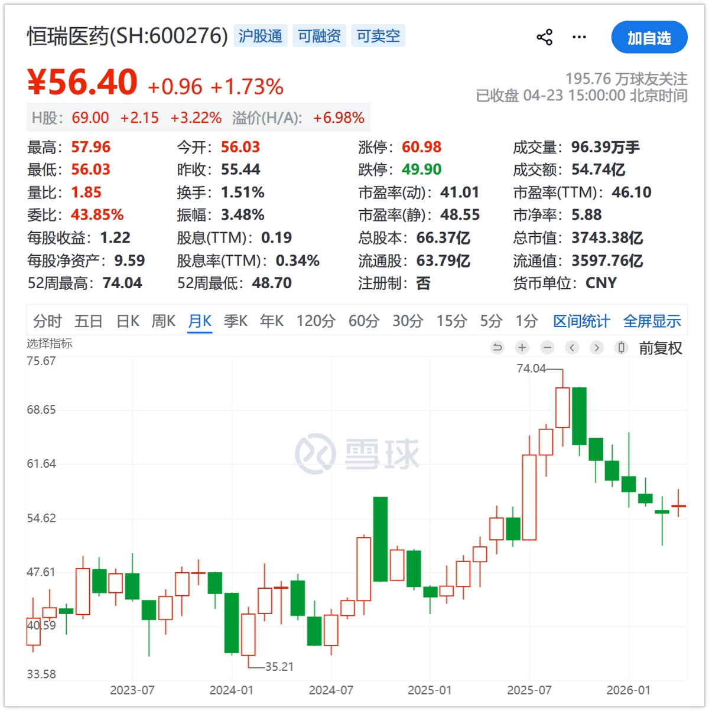
Task: Click the share icon
Action: click(x=544, y=37)
